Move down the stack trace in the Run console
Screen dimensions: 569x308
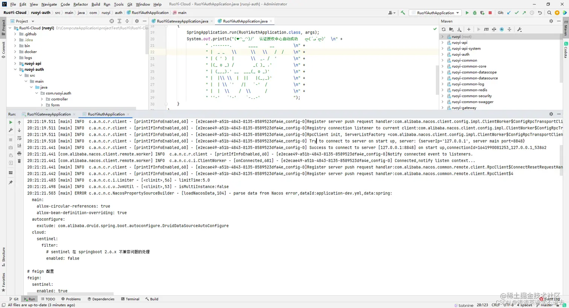coord(19,130)
